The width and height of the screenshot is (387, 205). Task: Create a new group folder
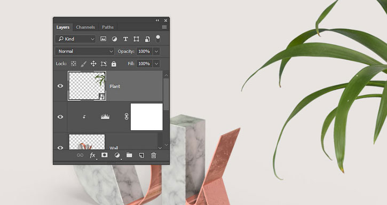click(x=129, y=155)
